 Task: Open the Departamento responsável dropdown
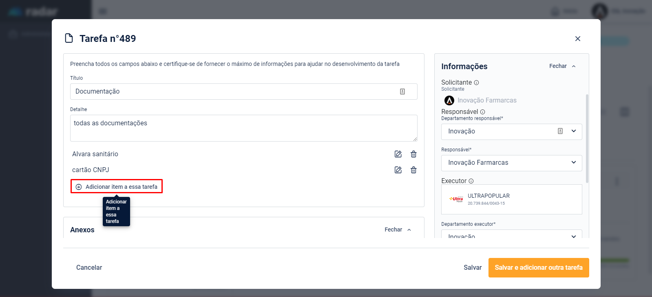click(573, 131)
